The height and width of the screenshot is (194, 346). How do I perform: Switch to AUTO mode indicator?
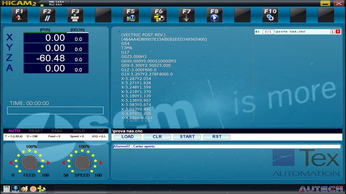(14, 131)
